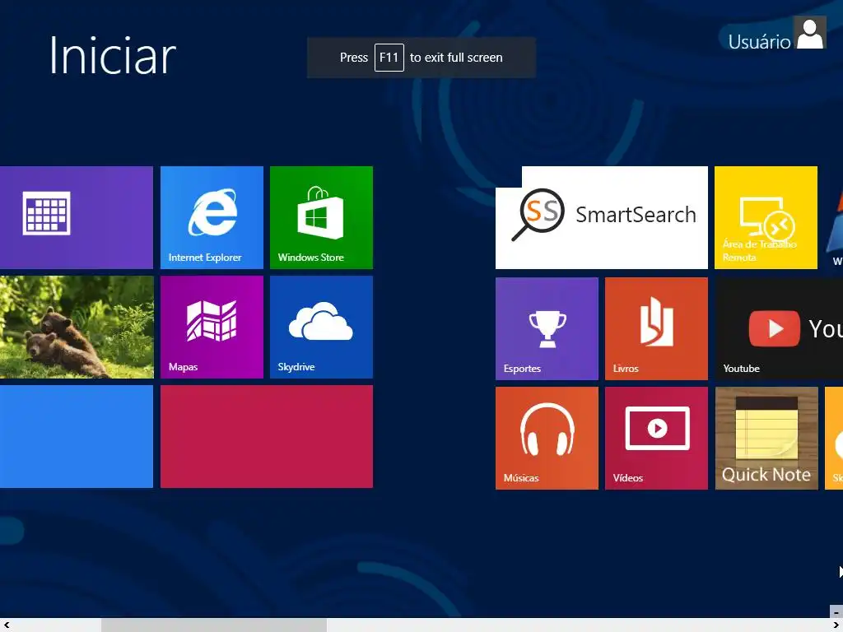Open the Windows Store tile
Screen dimensions: 843x632
(x=322, y=217)
